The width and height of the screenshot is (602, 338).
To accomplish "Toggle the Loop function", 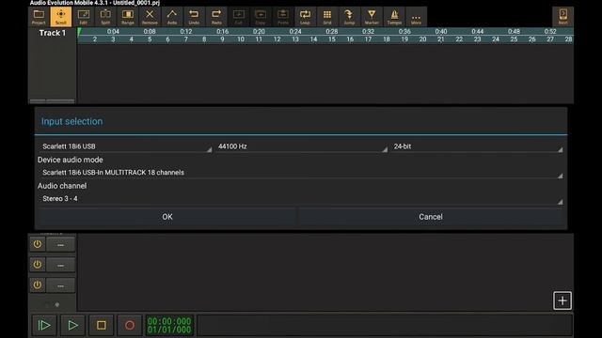I will coord(305,17).
